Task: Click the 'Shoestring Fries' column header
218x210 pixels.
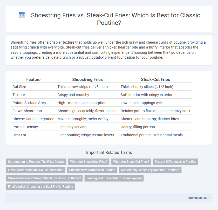Action: [87, 79]
